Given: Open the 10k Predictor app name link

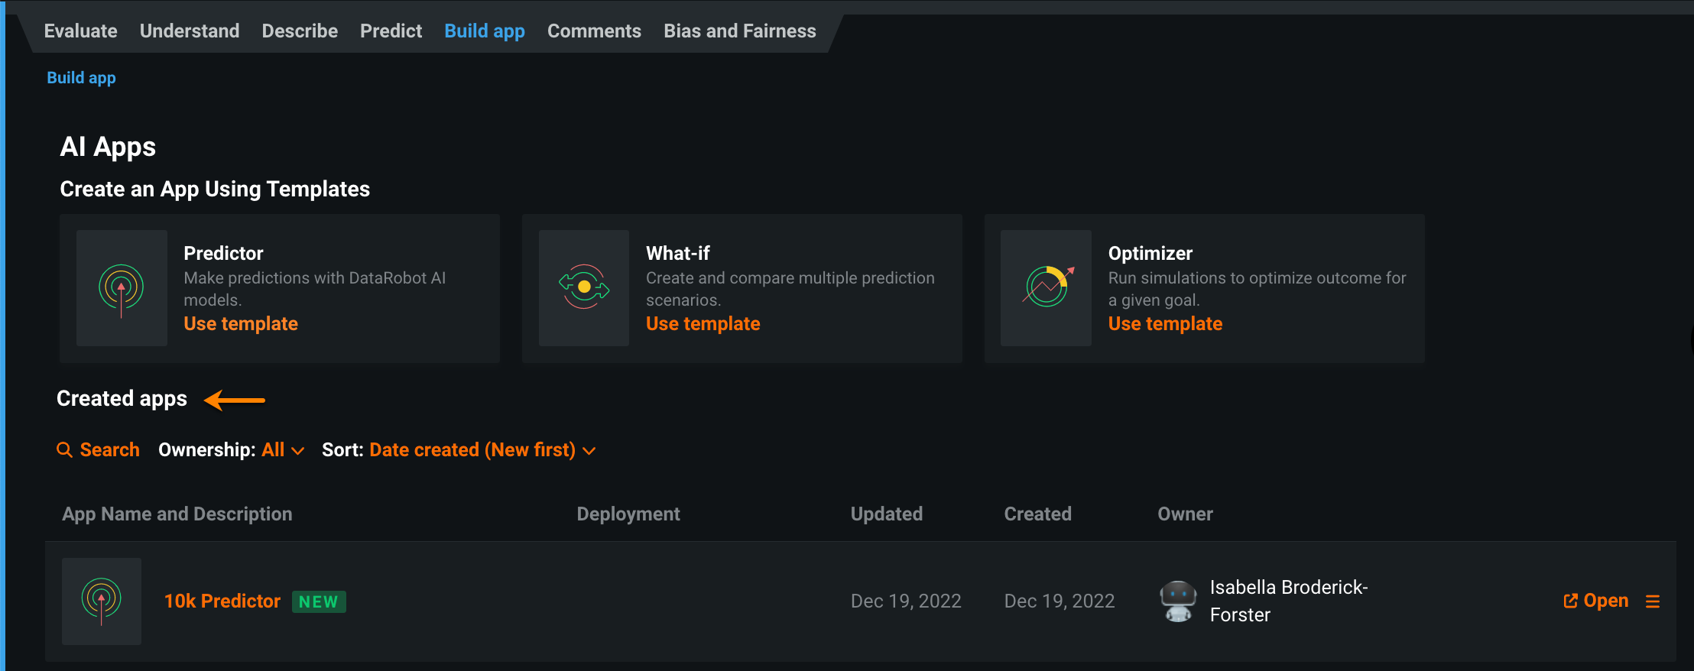Looking at the screenshot, I should click(x=222, y=601).
